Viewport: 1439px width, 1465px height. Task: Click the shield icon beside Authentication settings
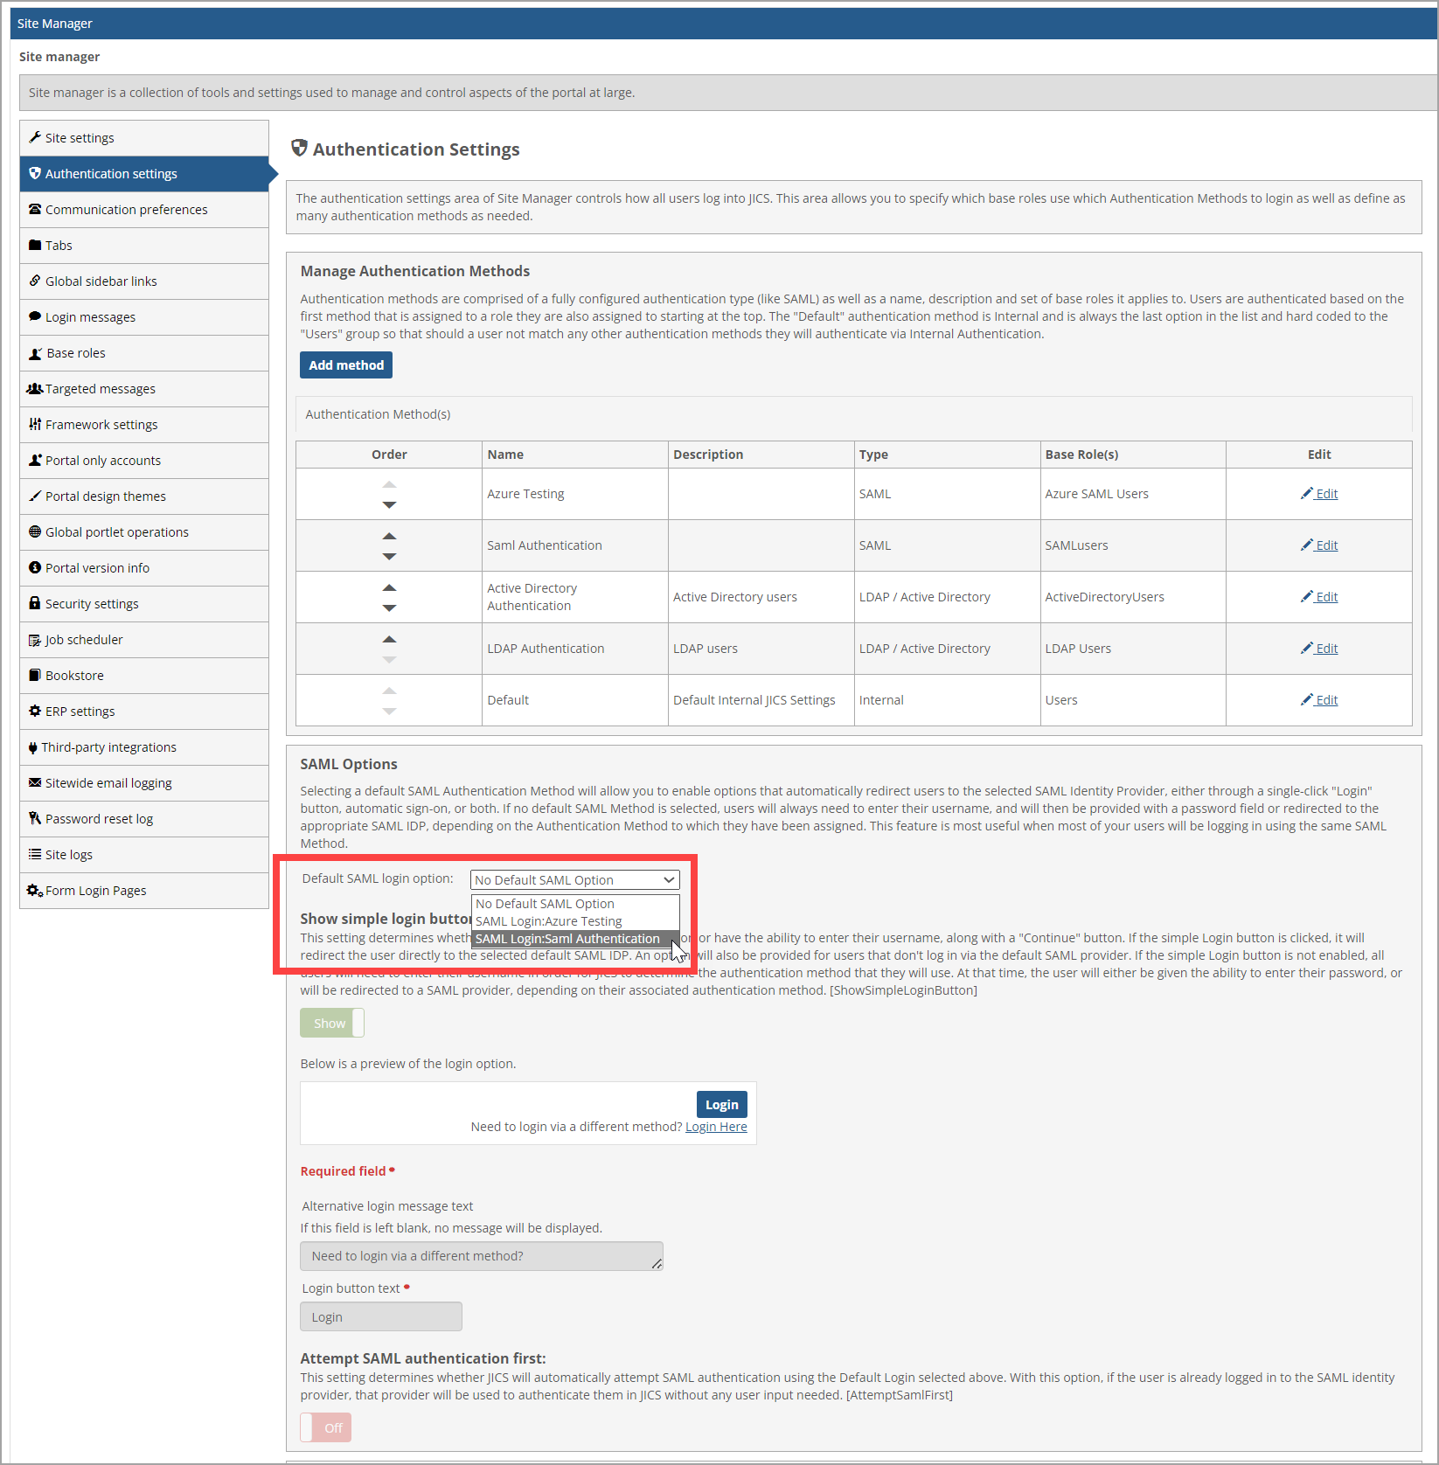(36, 173)
